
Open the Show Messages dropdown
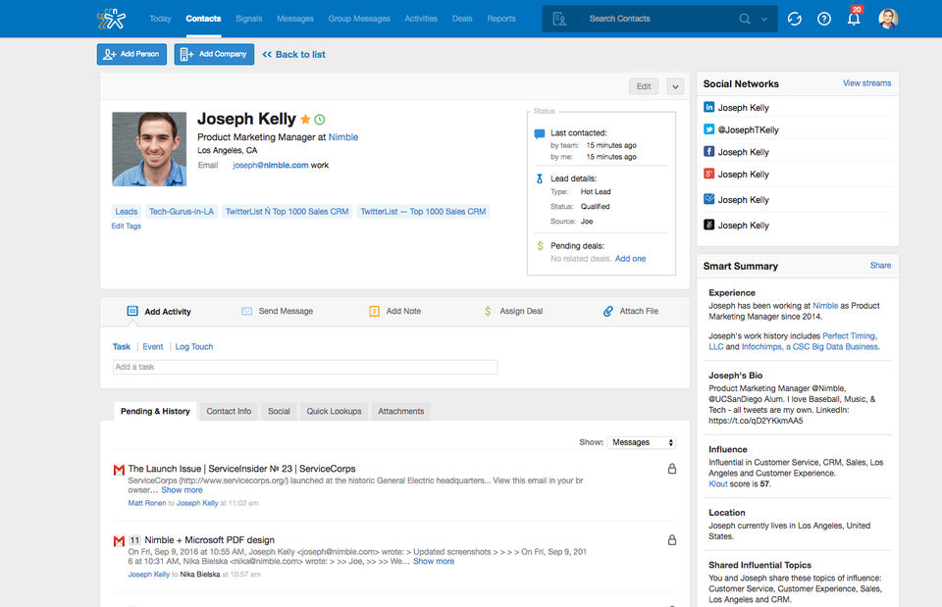642,442
